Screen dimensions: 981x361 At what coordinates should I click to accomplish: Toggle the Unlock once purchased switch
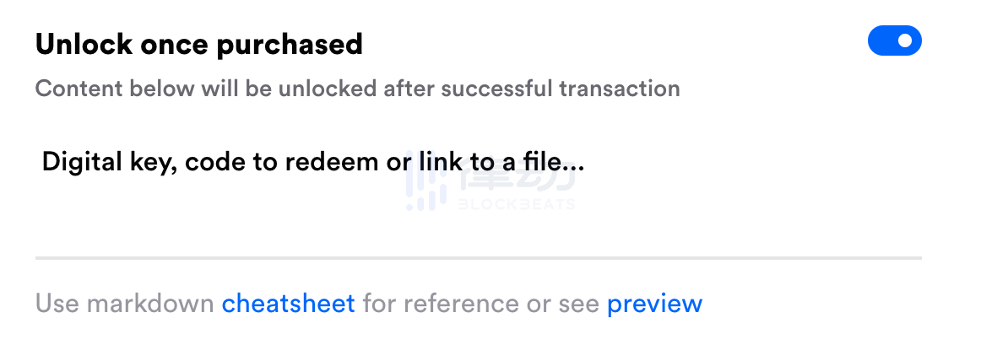tap(894, 40)
